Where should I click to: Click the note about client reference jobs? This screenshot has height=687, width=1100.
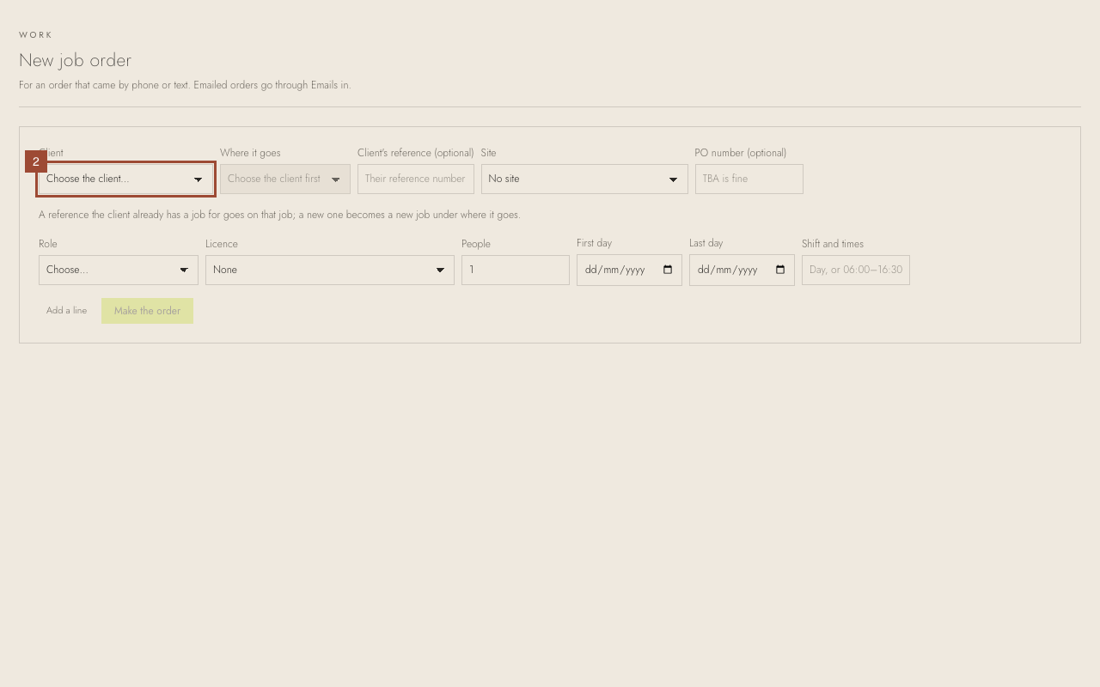coord(279,215)
